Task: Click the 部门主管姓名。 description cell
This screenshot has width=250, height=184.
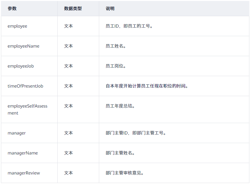Action: click(120, 153)
